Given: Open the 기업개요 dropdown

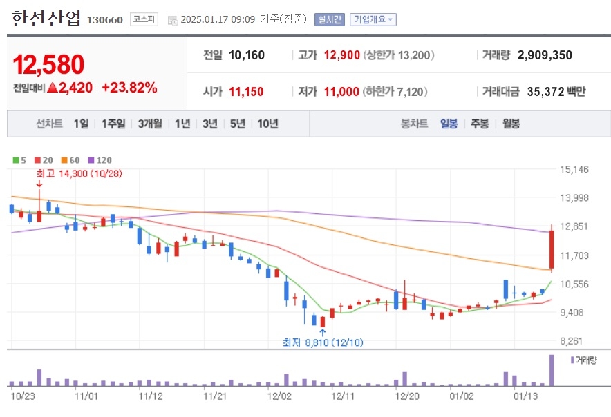Looking at the screenshot, I should pos(373,19).
